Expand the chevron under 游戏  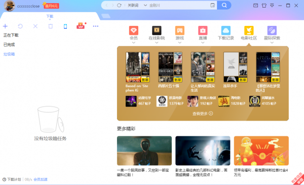[180, 43]
